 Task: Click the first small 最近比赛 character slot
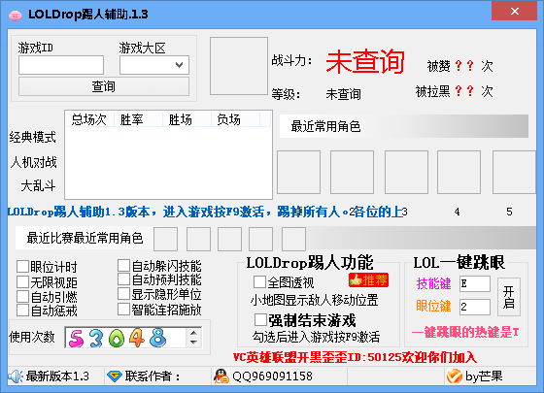point(166,239)
